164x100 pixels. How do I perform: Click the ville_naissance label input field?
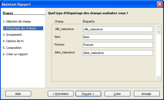tap(118, 29)
